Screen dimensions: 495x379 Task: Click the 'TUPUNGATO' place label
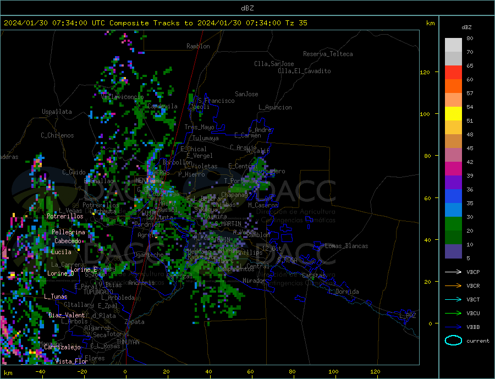click(x=98, y=292)
